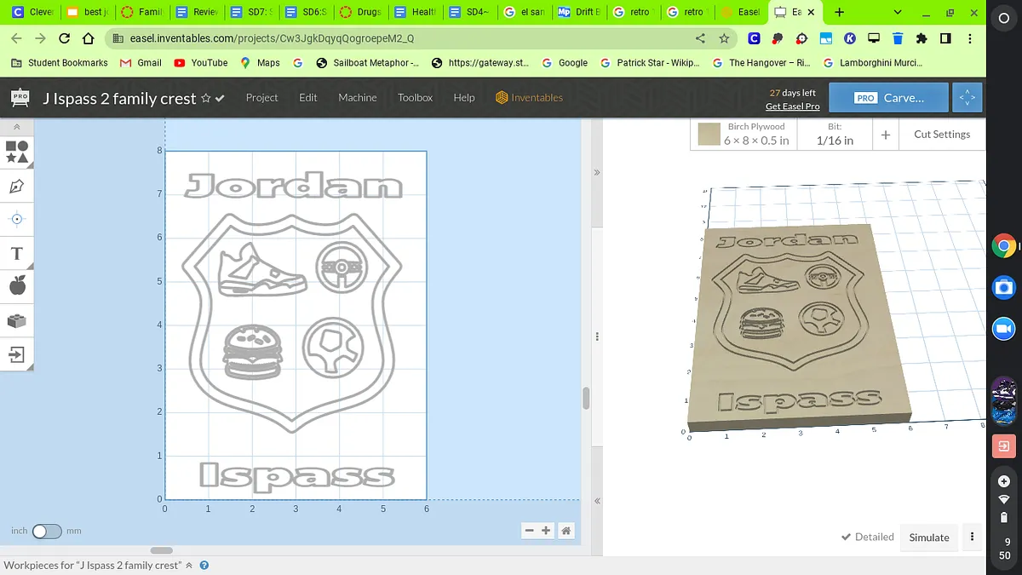Follow the Get Easel Pro link
The height and width of the screenshot is (575, 1022).
point(792,106)
